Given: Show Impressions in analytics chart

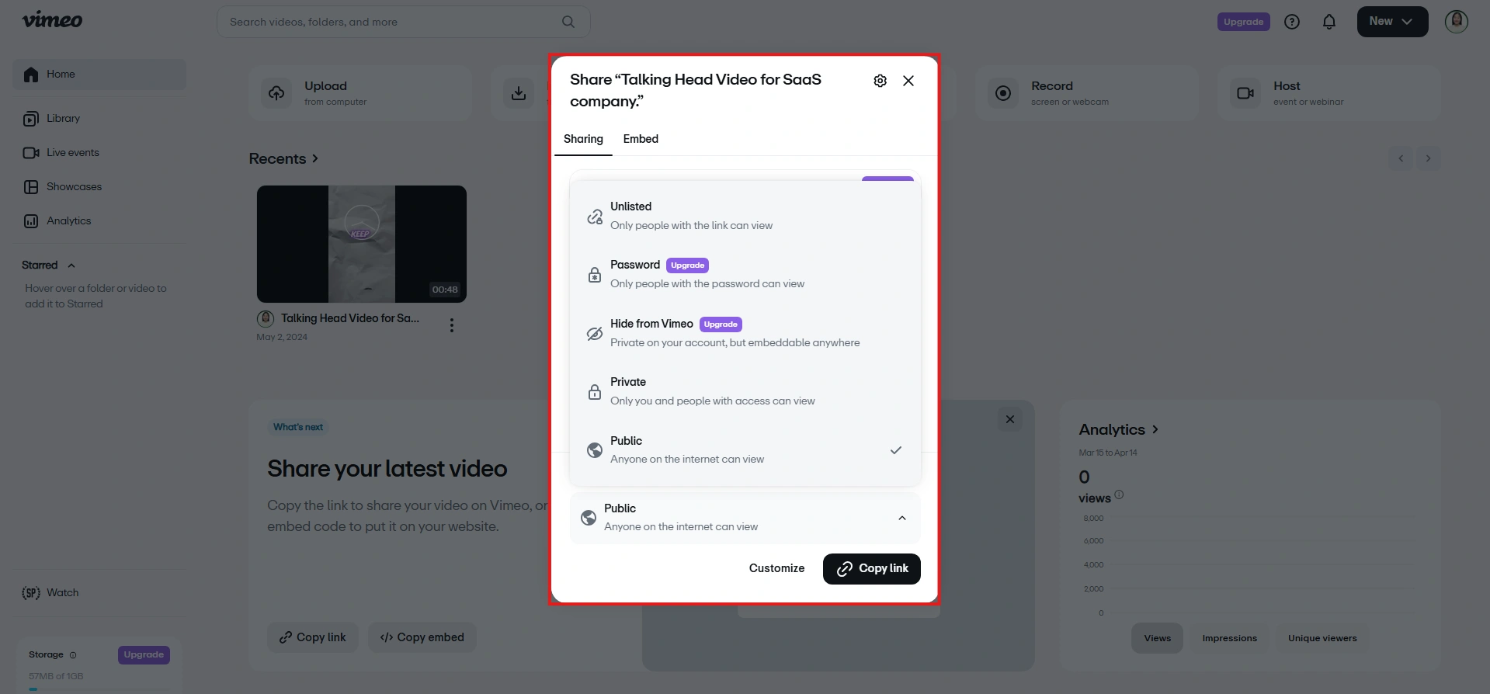Looking at the screenshot, I should pyautogui.click(x=1230, y=638).
